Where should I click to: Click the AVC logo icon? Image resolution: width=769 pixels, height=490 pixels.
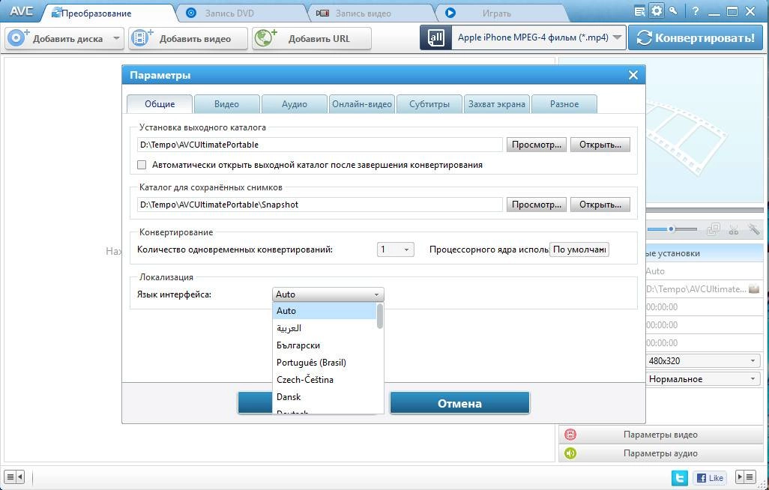(20, 11)
